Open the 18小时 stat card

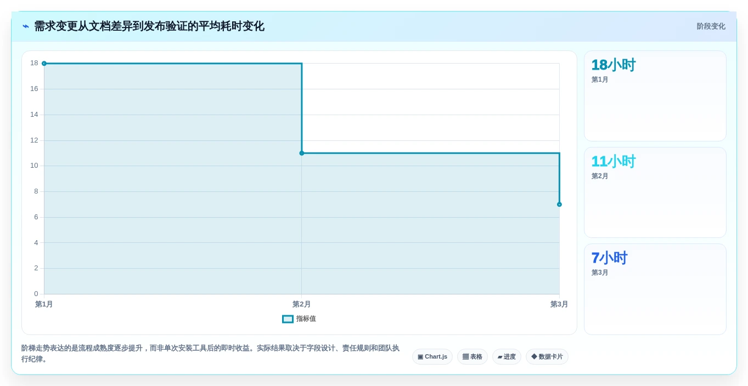[655, 96]
